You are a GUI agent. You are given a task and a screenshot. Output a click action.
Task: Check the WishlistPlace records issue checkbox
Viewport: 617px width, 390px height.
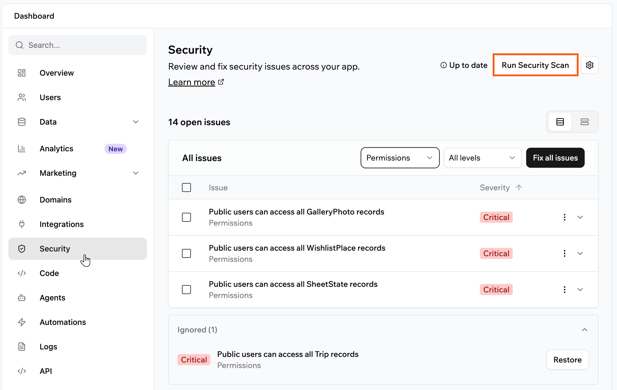(x=186, y=253)
